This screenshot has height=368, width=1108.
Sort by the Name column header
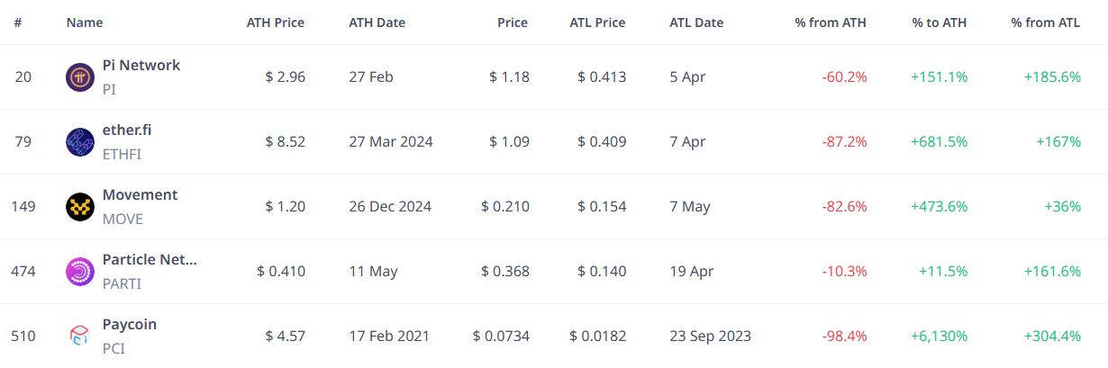pyautogui.click(x=85, y=22)
